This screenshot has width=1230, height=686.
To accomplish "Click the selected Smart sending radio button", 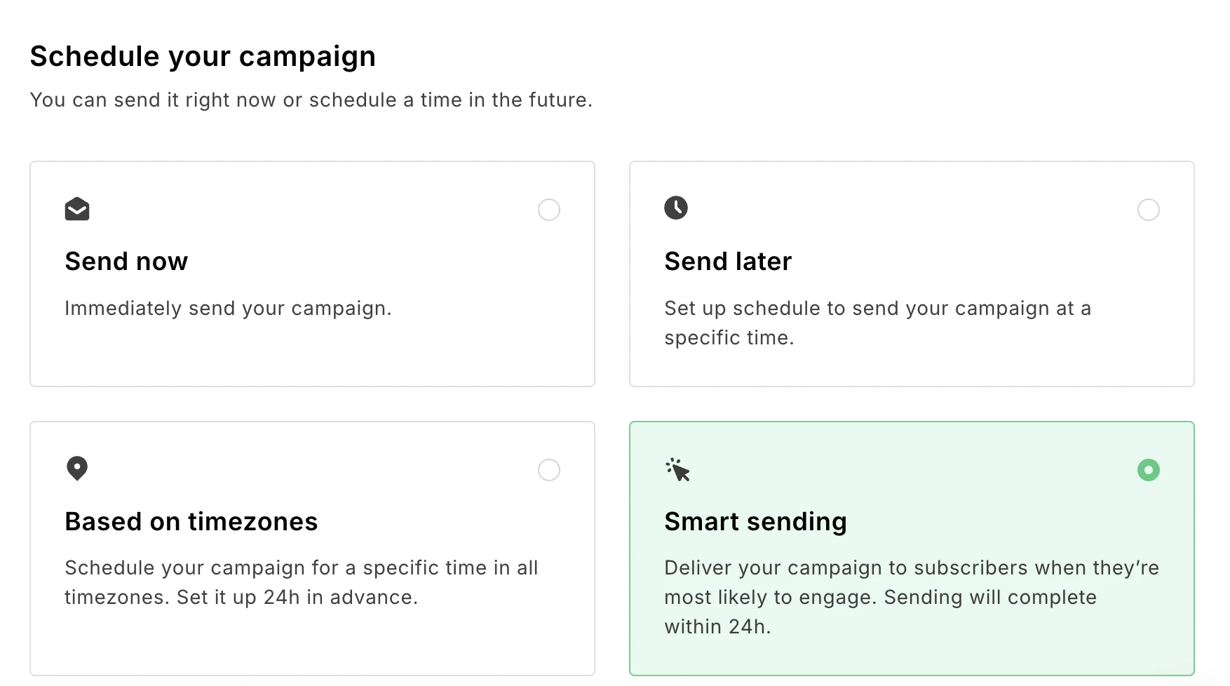I will click(x=1148, y=470).
